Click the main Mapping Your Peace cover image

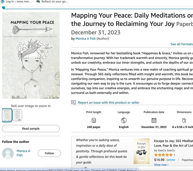click(x=31, y=55)
